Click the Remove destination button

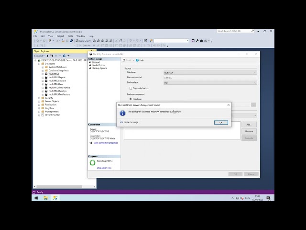[x=249, y=131]
